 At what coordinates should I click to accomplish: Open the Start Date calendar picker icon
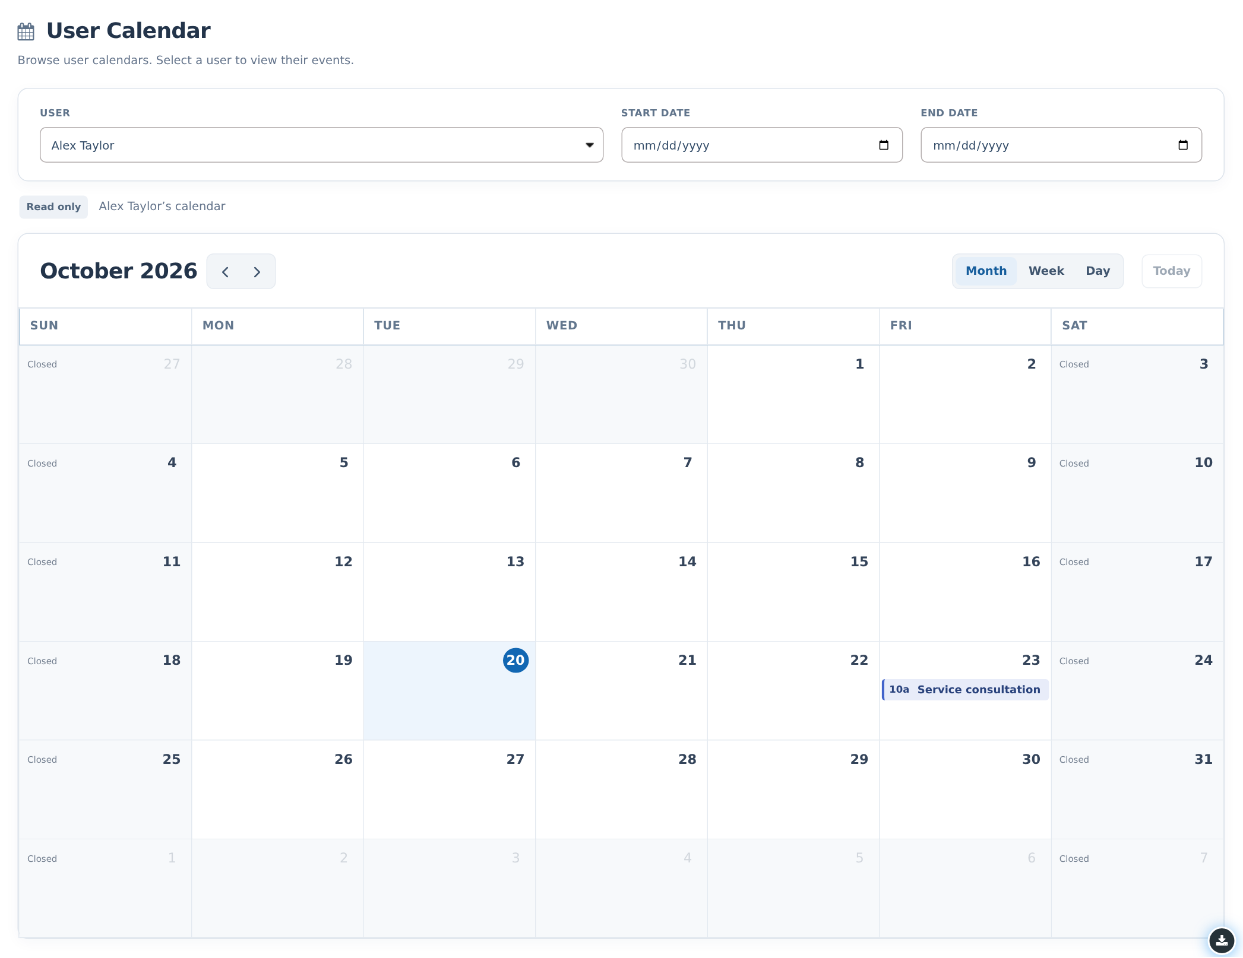click(x=884, y=145)
